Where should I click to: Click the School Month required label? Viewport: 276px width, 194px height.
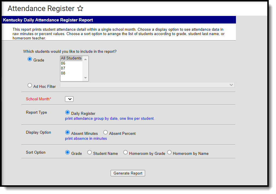[38, 99]
